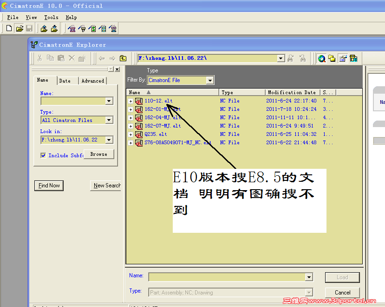
Task: Click the search pane small dropdown arrow button
Action: [111, 70]
